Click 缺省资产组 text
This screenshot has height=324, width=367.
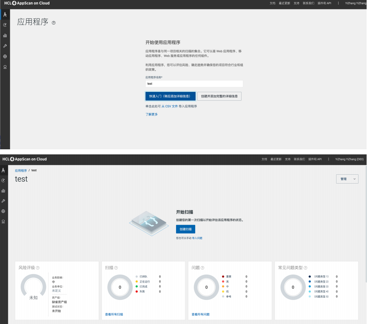(x=60, y=302)
